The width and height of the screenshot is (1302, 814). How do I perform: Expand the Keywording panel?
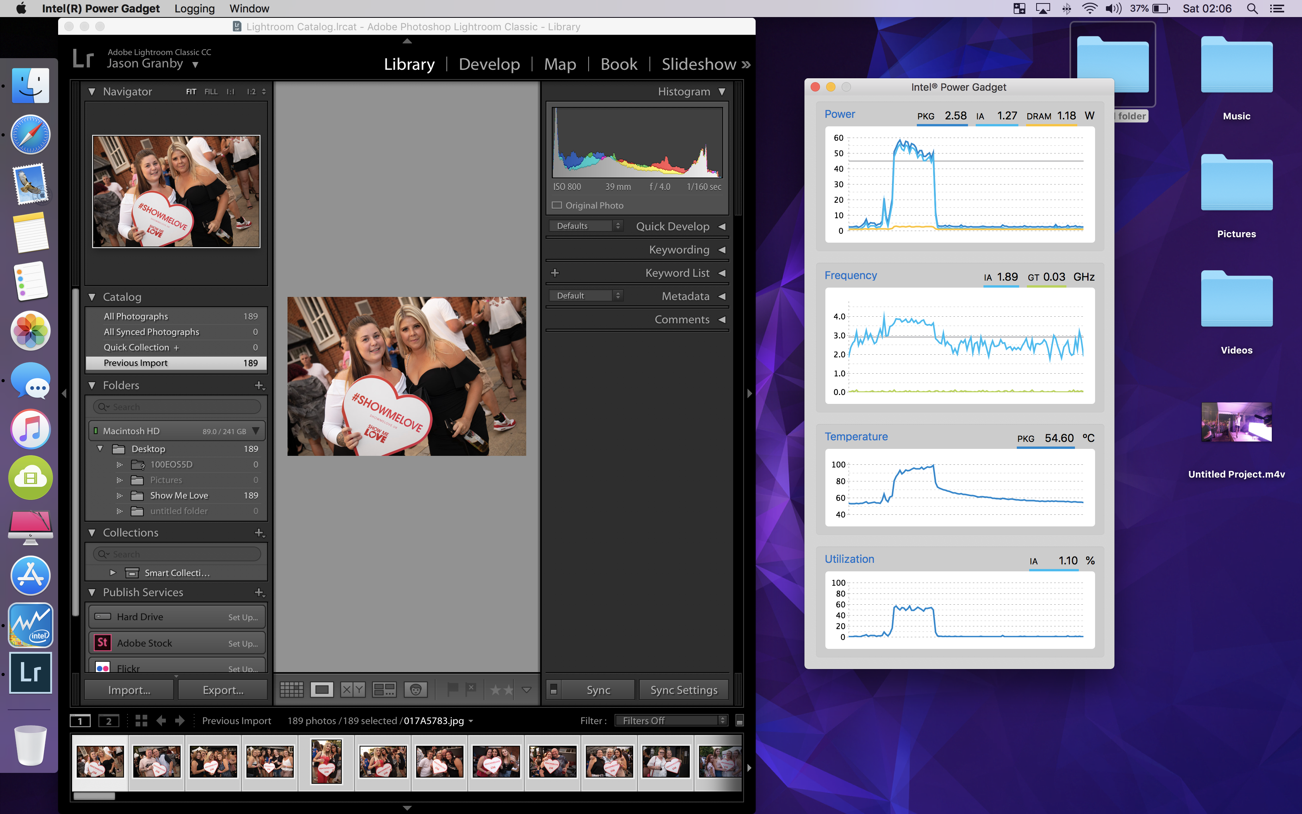pyautogui.click(x=722, y=250)
